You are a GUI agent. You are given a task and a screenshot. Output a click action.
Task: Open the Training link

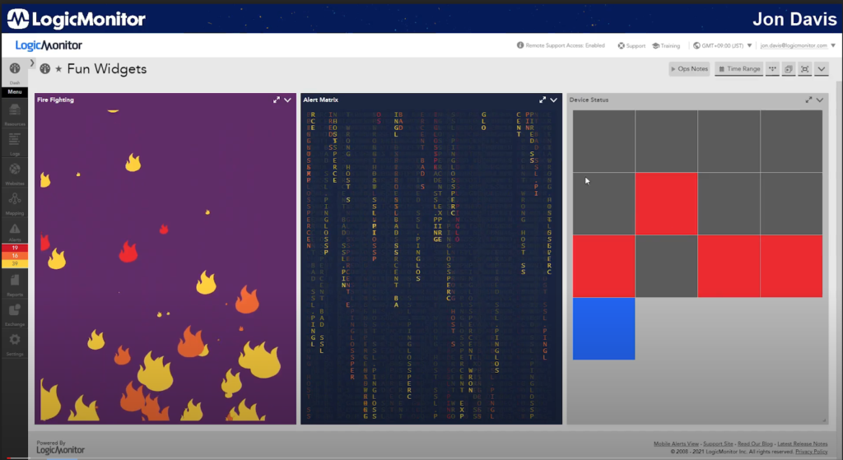pos(666,46)
